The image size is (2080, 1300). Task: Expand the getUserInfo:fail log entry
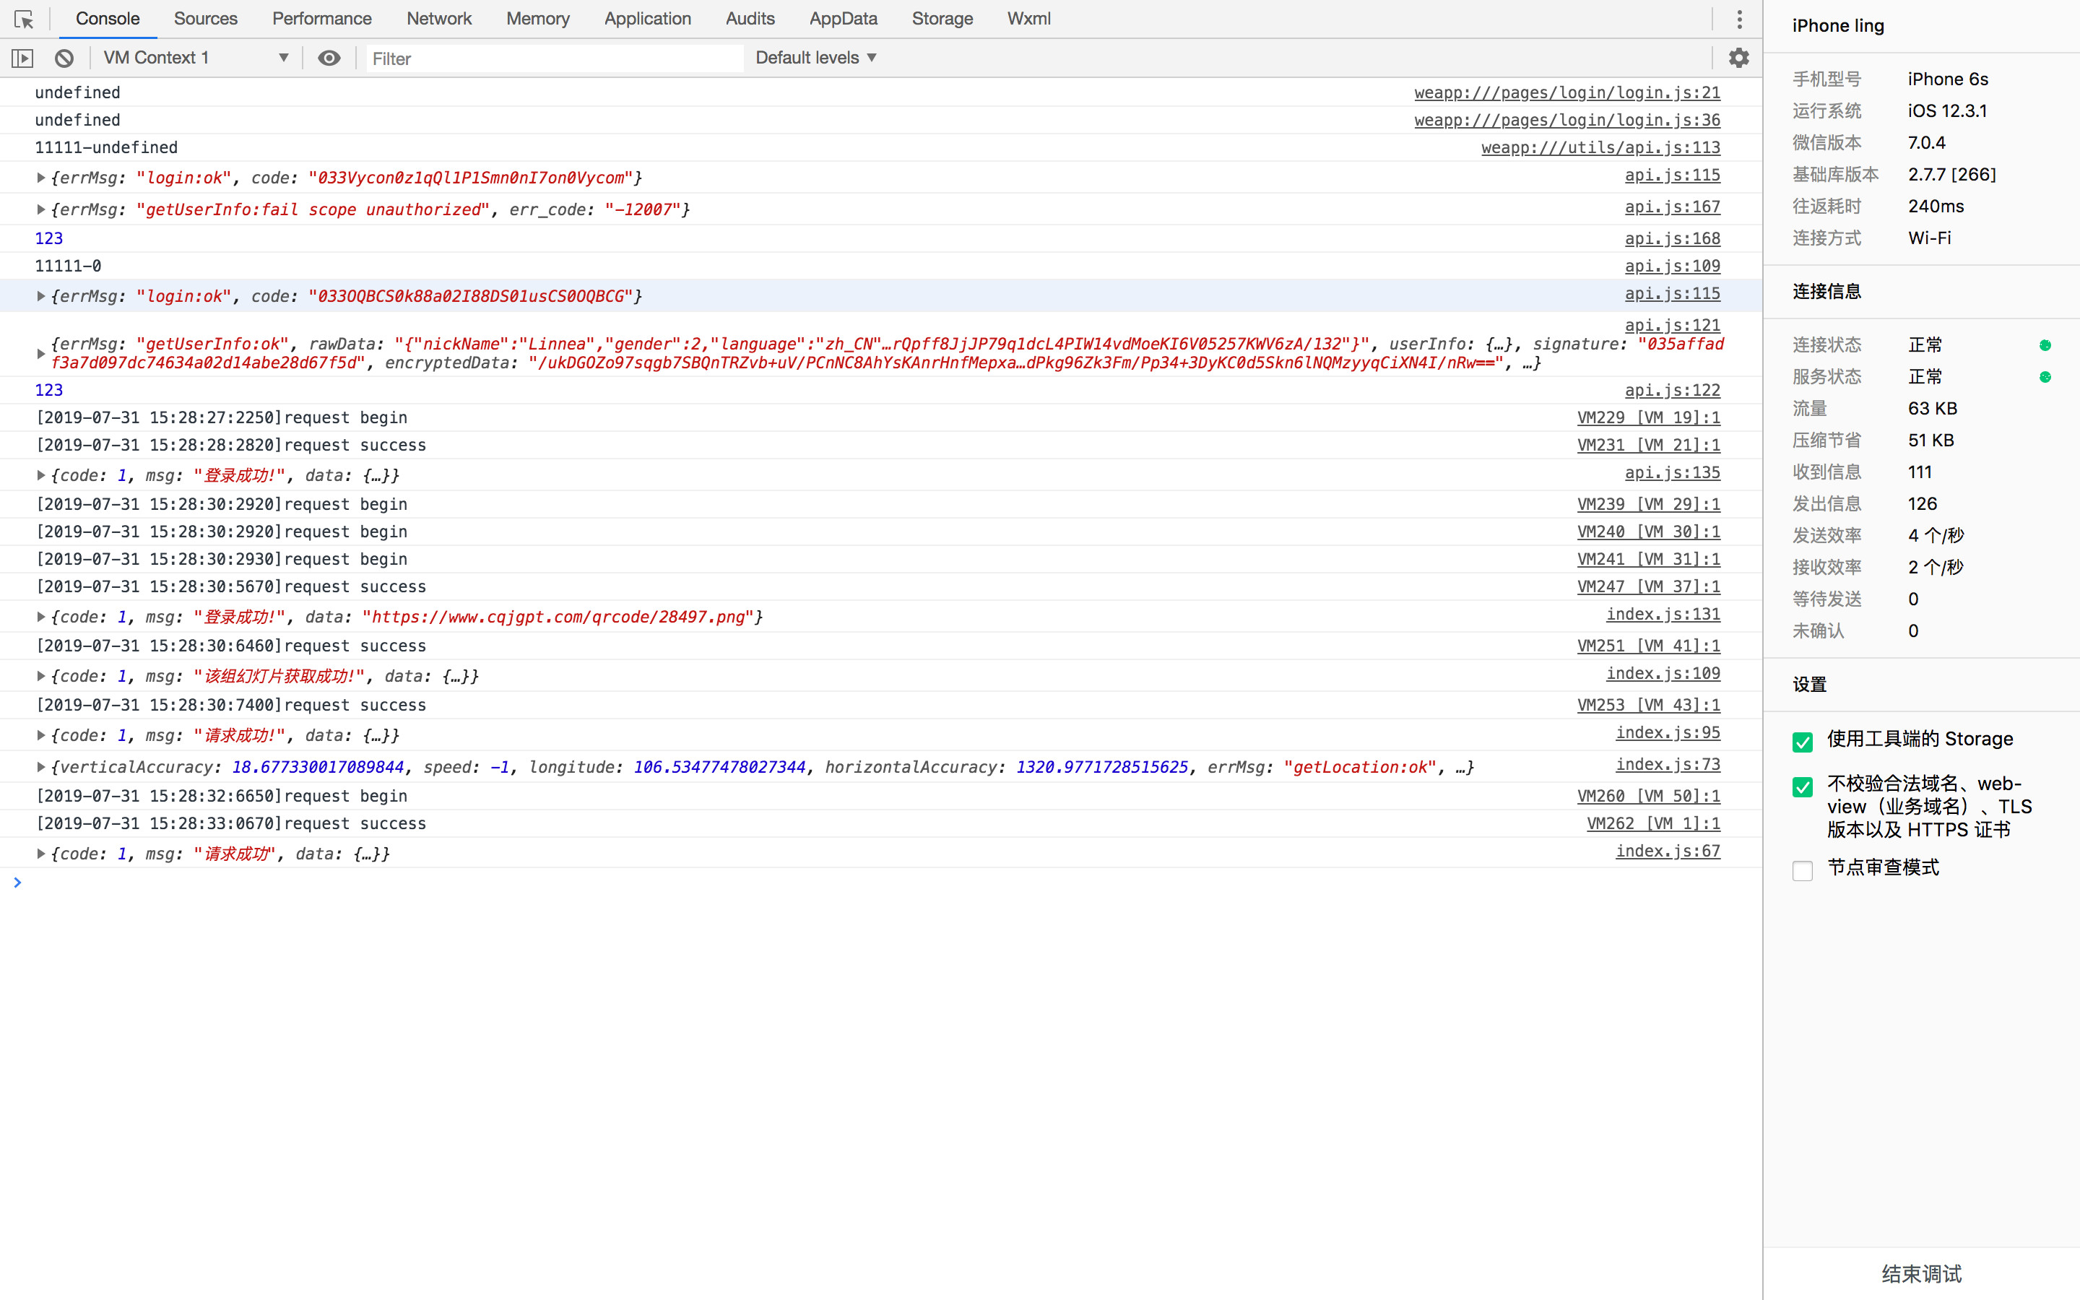click(x=40, y=209)
